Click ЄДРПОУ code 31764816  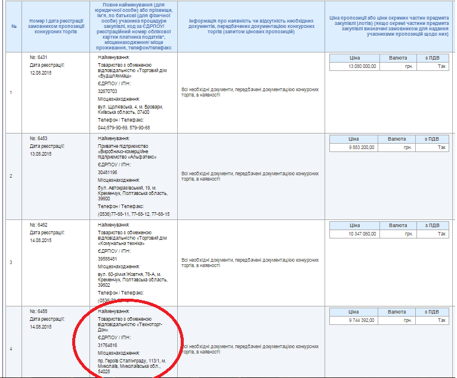[x=107, y=345]
